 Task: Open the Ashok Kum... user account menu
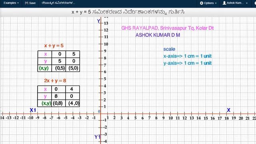click(x=235, y=3)
